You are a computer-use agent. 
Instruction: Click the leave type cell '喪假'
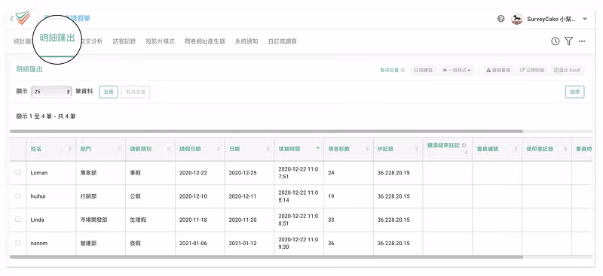(x=136, y=243)
